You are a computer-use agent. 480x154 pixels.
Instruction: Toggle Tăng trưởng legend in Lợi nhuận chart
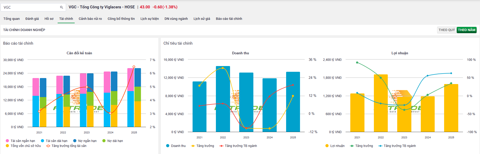[362, 146]
